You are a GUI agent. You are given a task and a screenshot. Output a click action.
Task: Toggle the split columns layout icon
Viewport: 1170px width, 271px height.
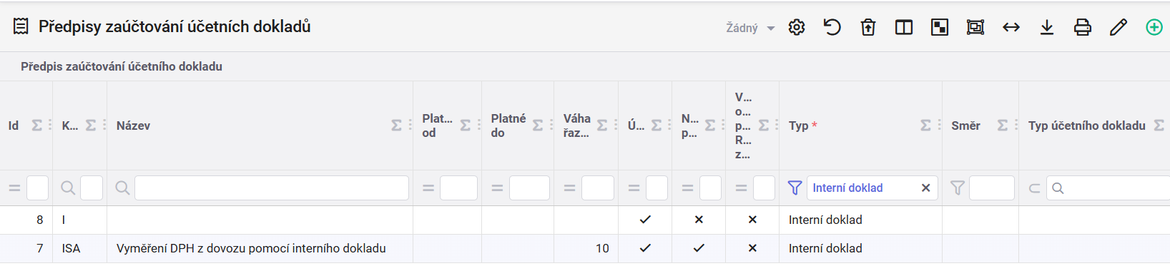coord(904,27)
